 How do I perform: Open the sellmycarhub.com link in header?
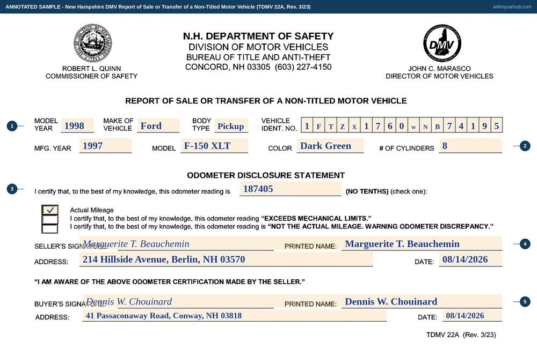point(512,7)
